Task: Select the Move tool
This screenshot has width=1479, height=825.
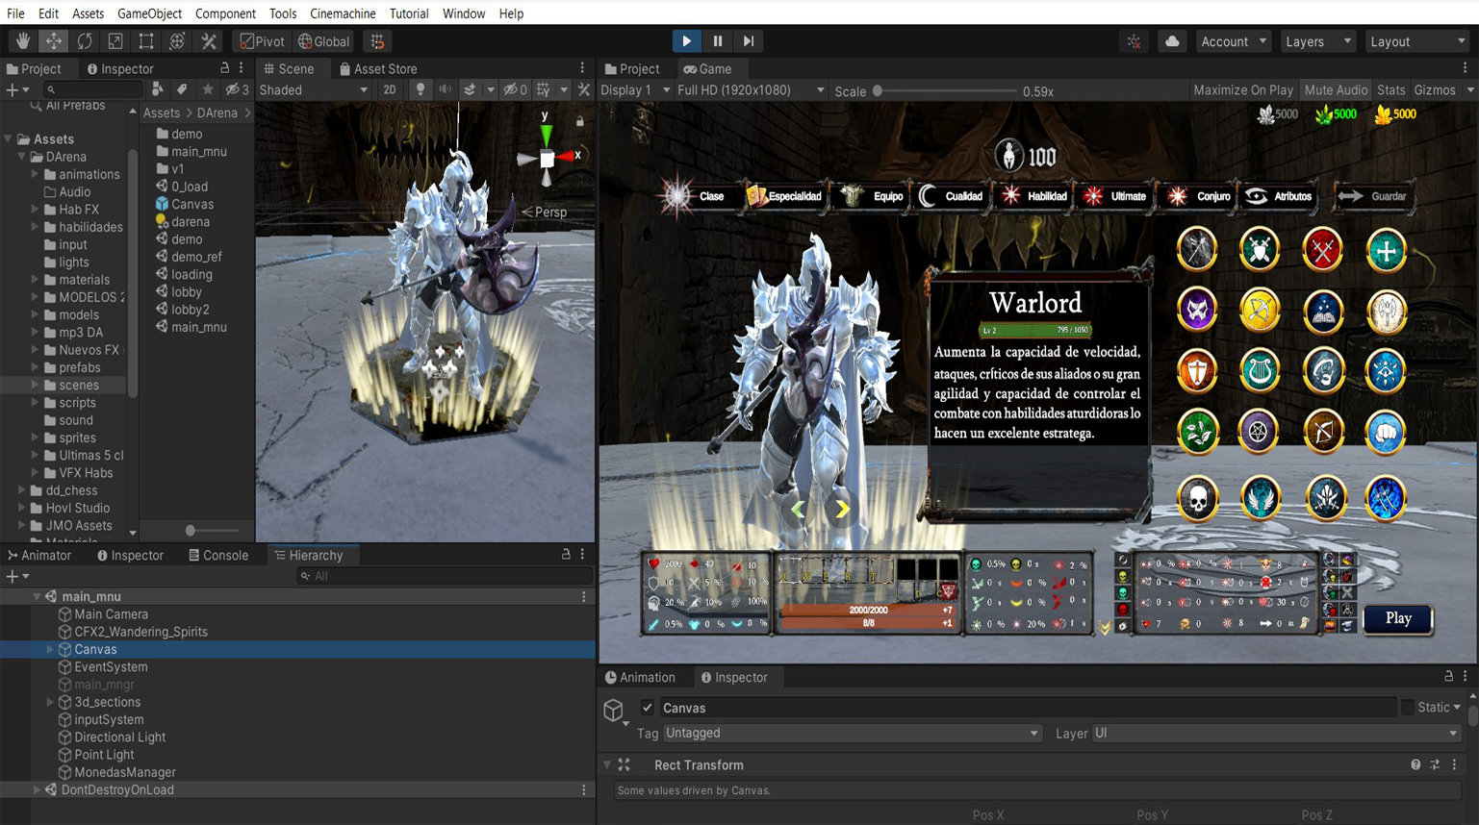Action: point(54,41)
